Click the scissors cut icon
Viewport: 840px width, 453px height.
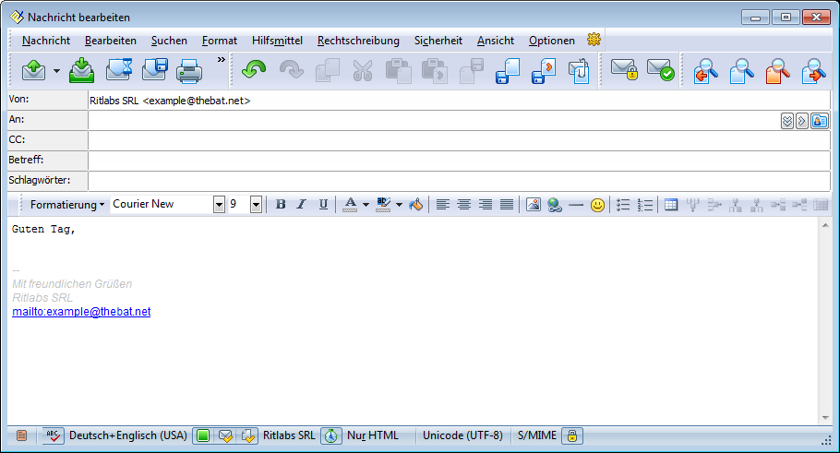click(363, 71)
